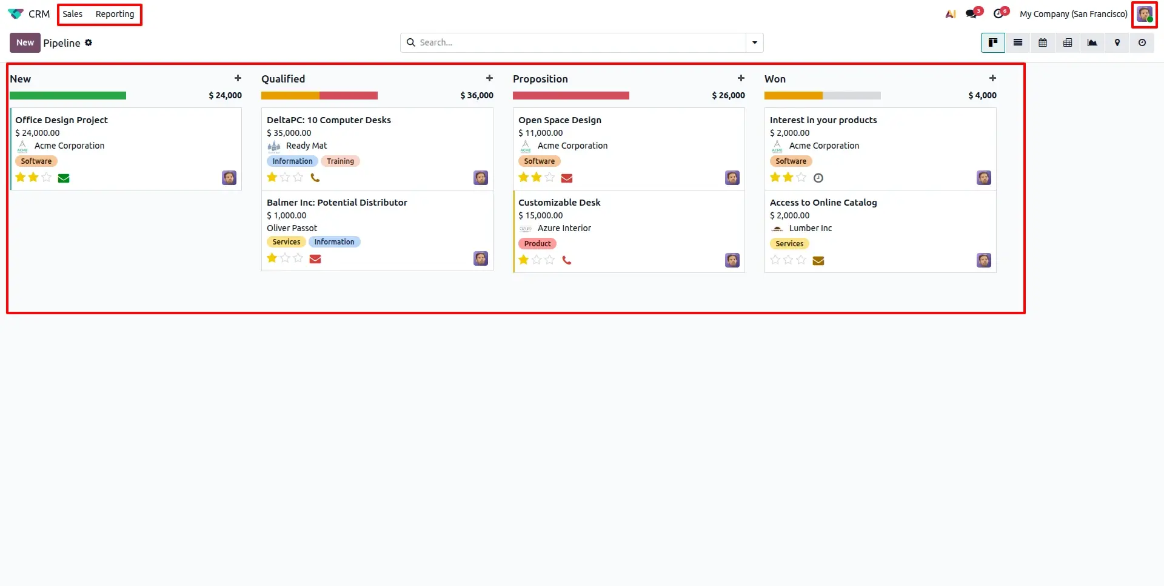Switch to Pivot view
The image size is (1164, 586).
1068,42
